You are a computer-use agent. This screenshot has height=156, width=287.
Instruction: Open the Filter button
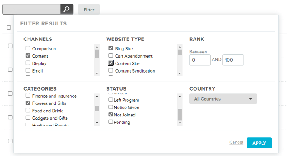click(x=89, y=10)
